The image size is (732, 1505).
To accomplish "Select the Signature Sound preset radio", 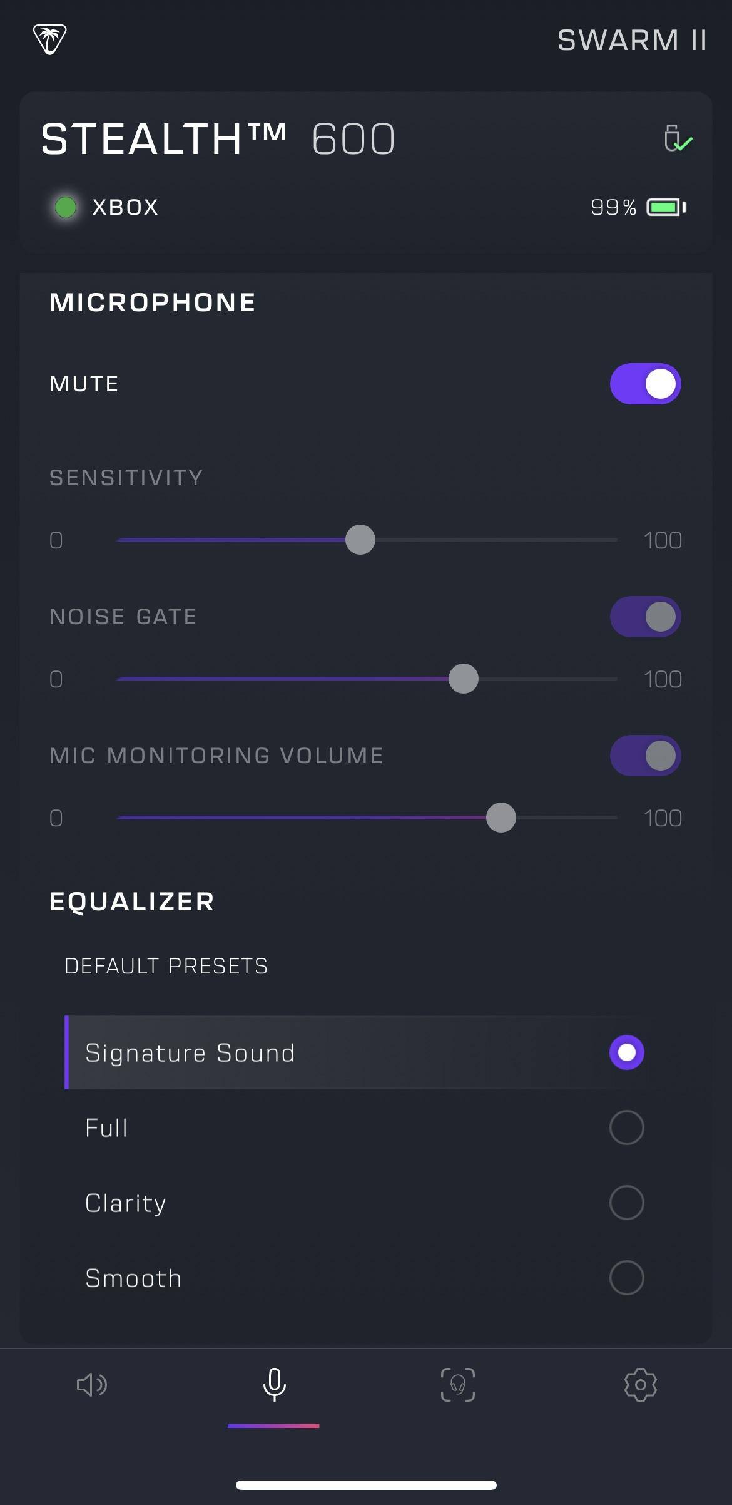I will (626, 1052).
